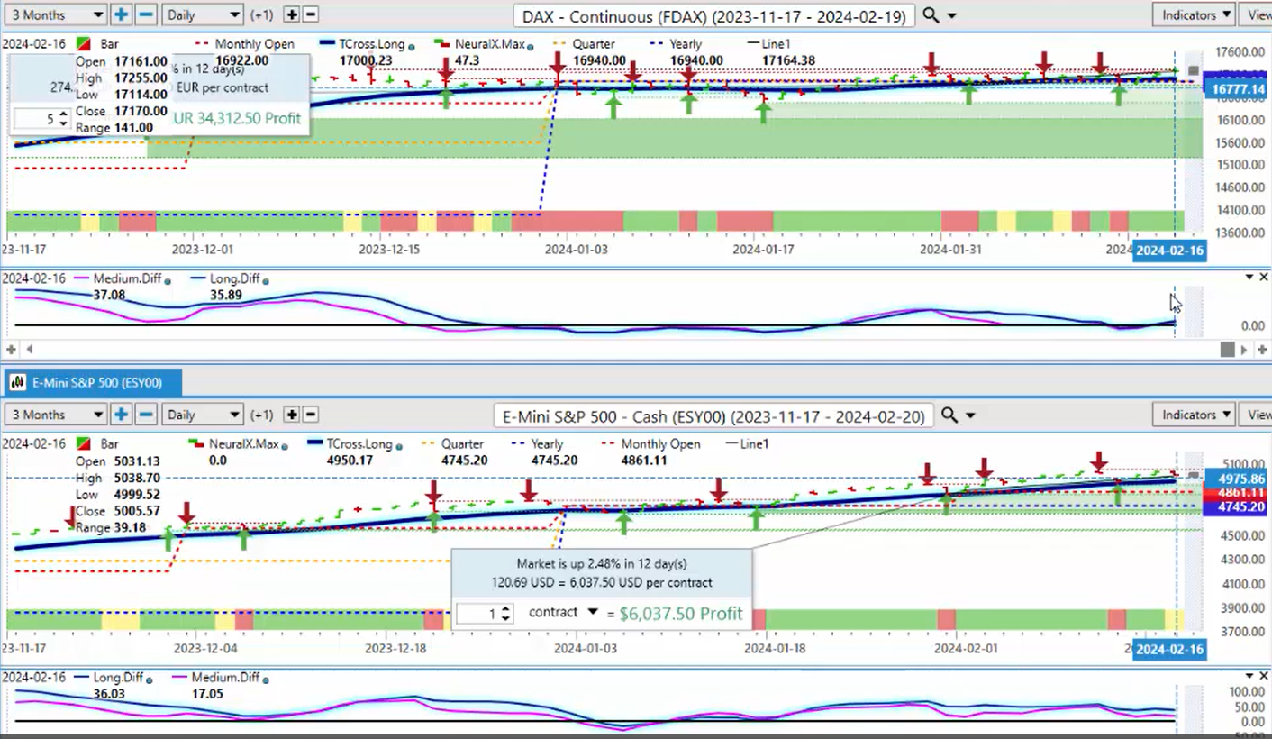1272x739 pixels.
Task: Click the black plus forecast button in S&P toolbar
Action: pyautogui.click(x=291, y=415)
